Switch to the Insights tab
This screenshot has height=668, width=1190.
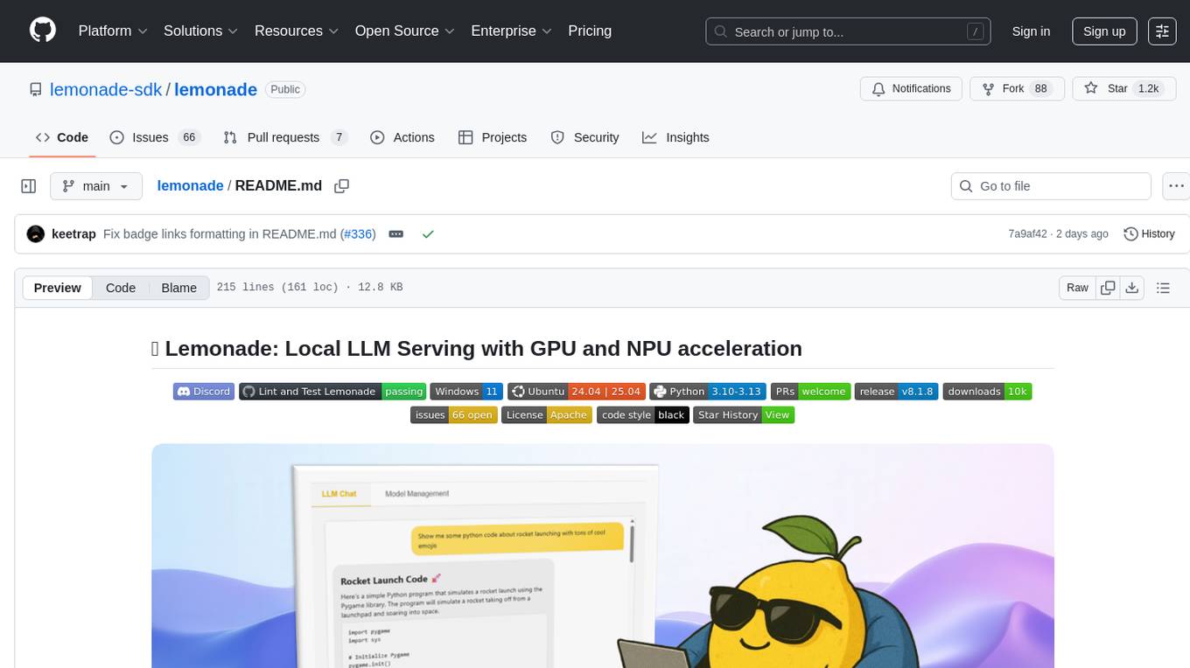(x=675, y=137)
